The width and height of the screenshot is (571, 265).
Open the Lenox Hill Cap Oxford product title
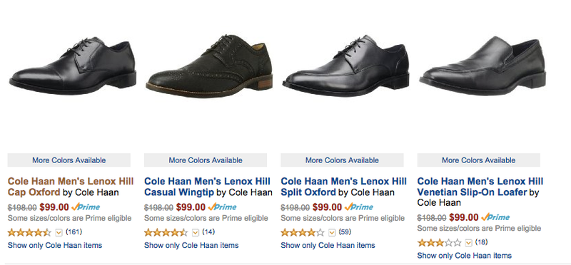point(71,187)
